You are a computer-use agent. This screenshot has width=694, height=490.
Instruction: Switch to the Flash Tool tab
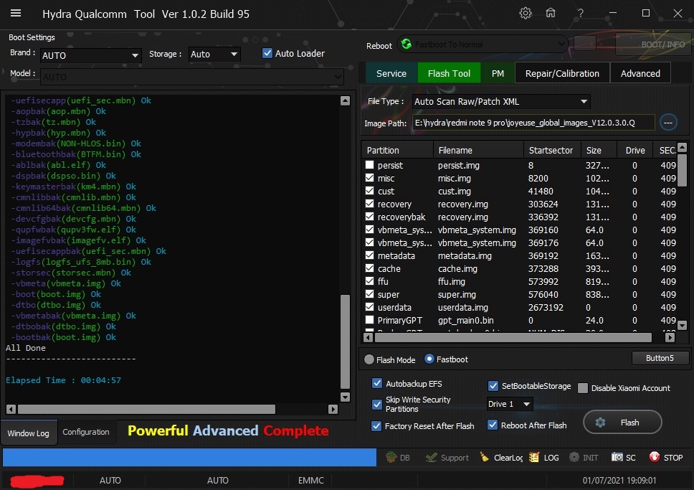click(x=449, y=73)
